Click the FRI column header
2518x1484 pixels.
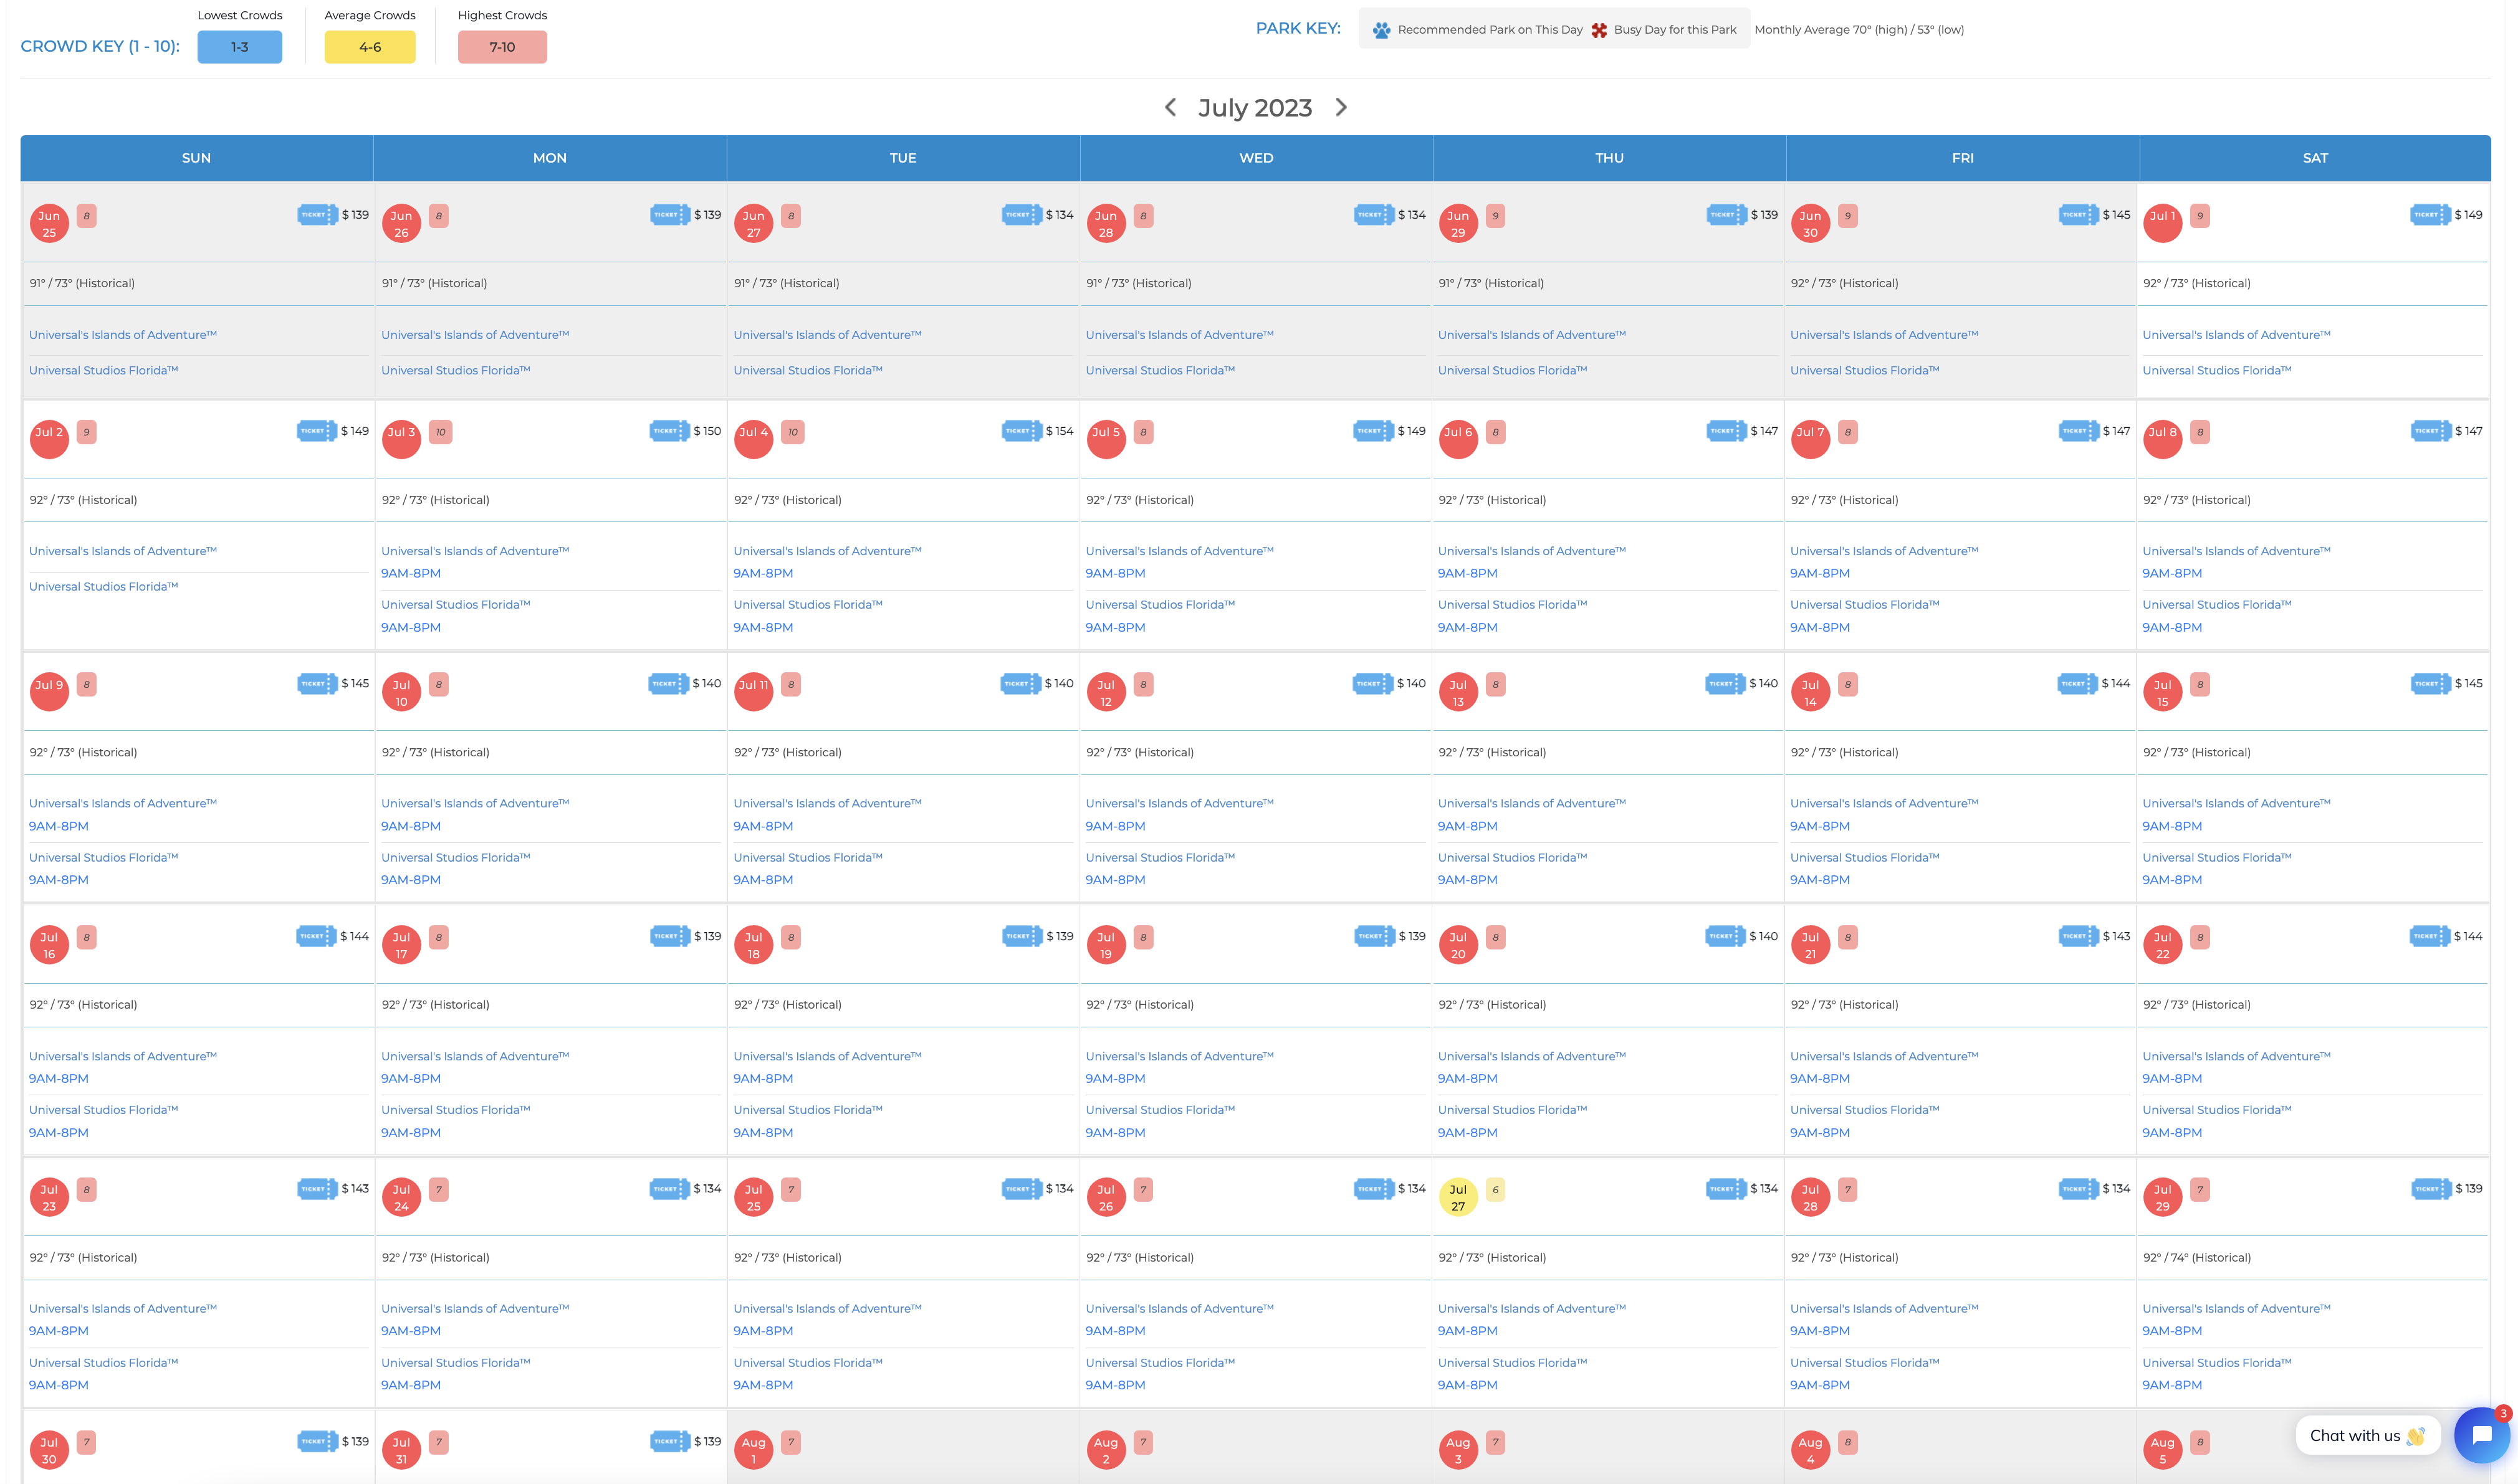[1962, 158]
